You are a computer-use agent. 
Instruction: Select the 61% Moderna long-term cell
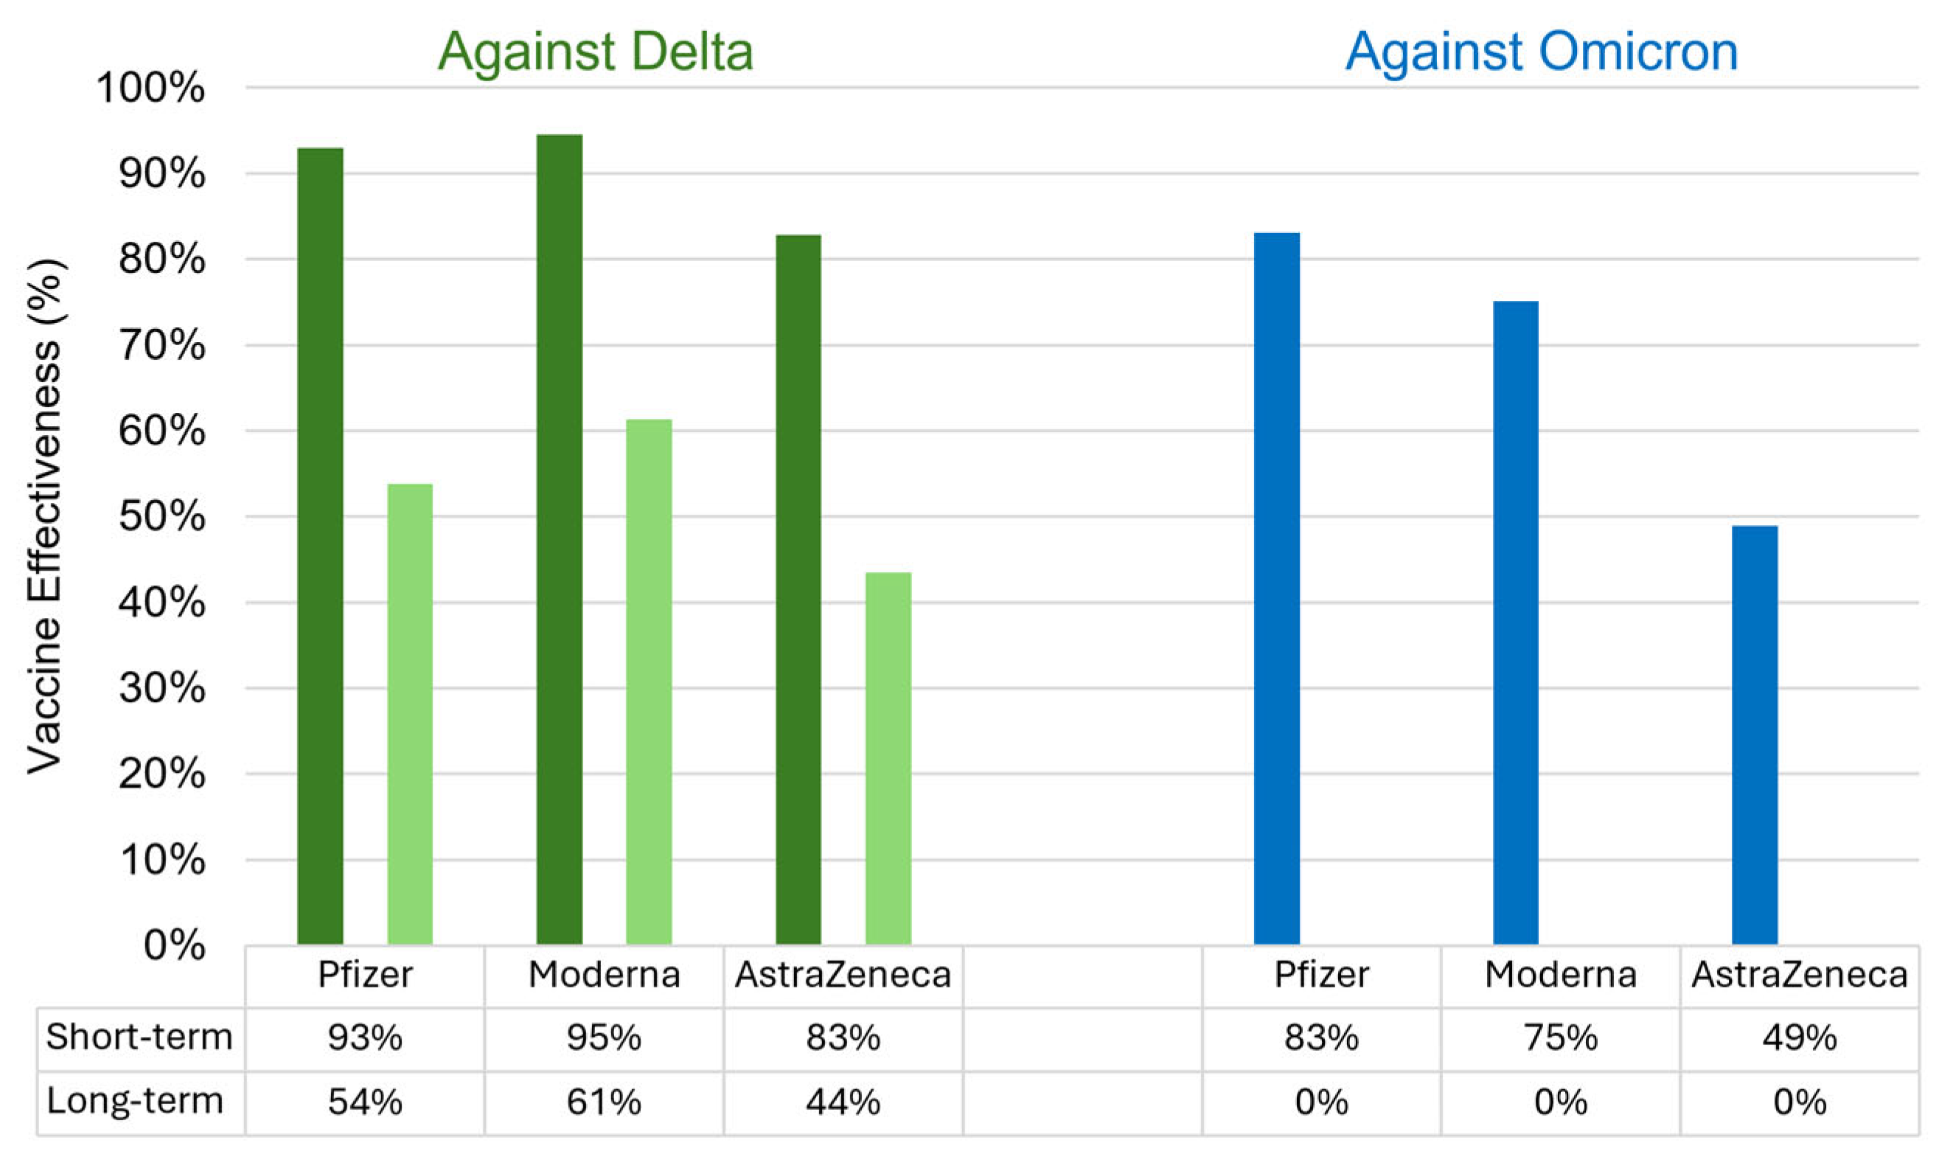[x=604, y=1102]
